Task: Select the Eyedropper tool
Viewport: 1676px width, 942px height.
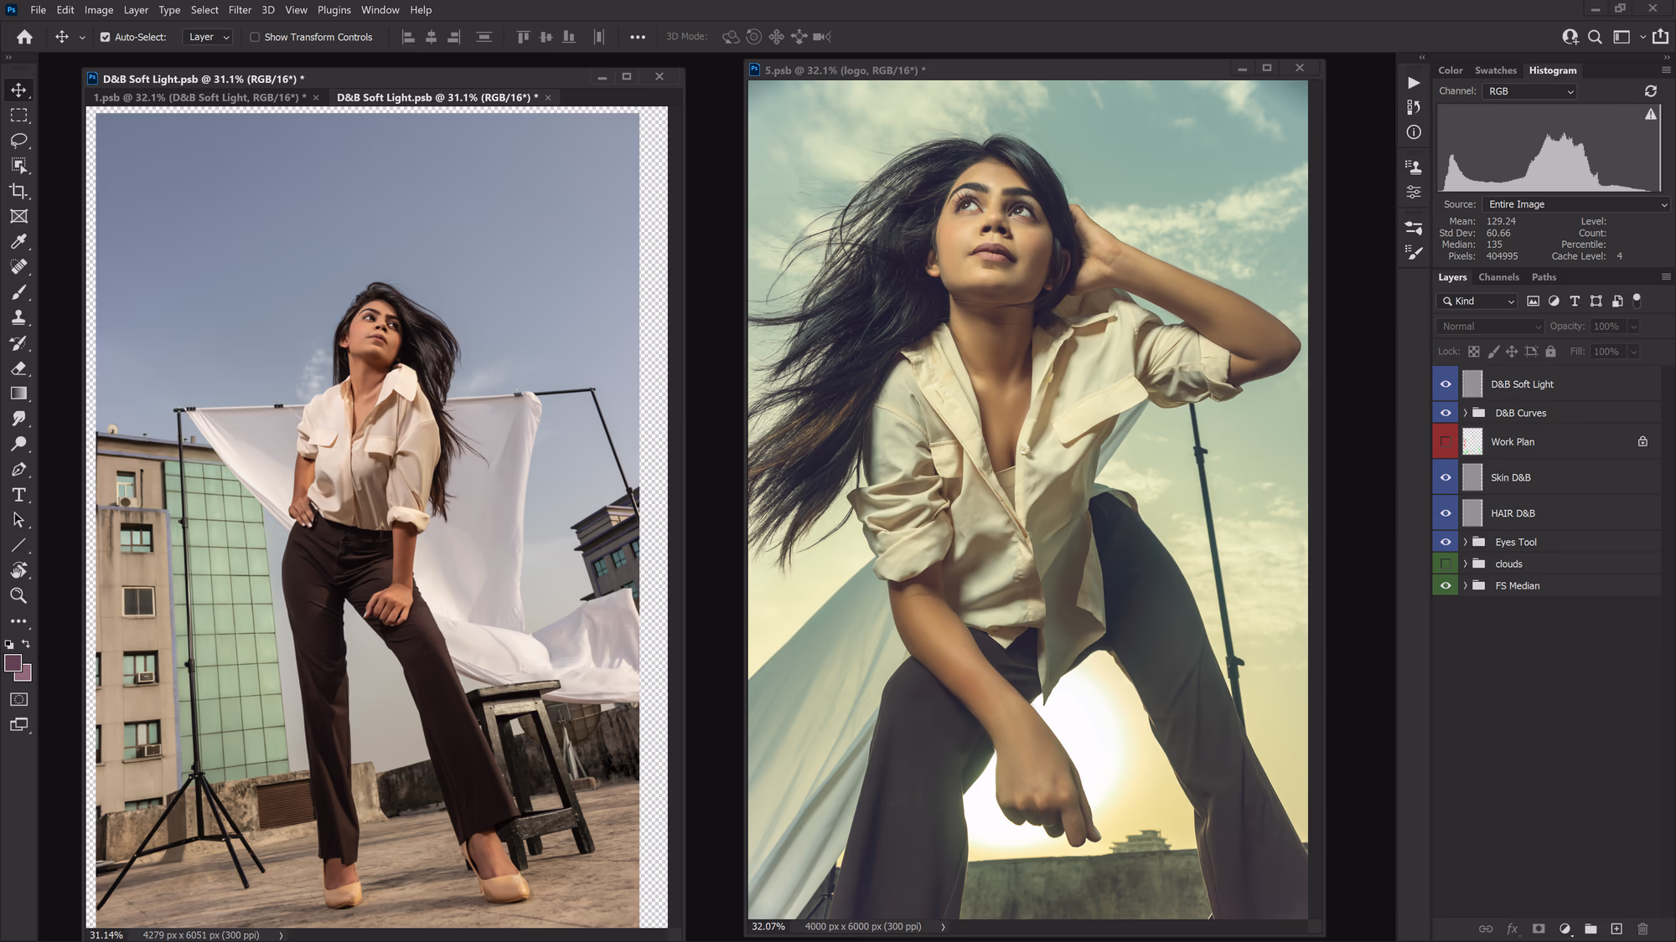Action: click(x=18, y=242)
